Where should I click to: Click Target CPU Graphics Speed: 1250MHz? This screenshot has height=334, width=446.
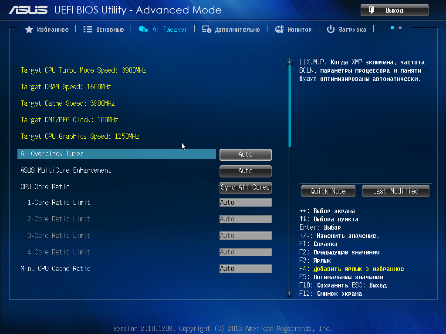(x=80, y=136)
